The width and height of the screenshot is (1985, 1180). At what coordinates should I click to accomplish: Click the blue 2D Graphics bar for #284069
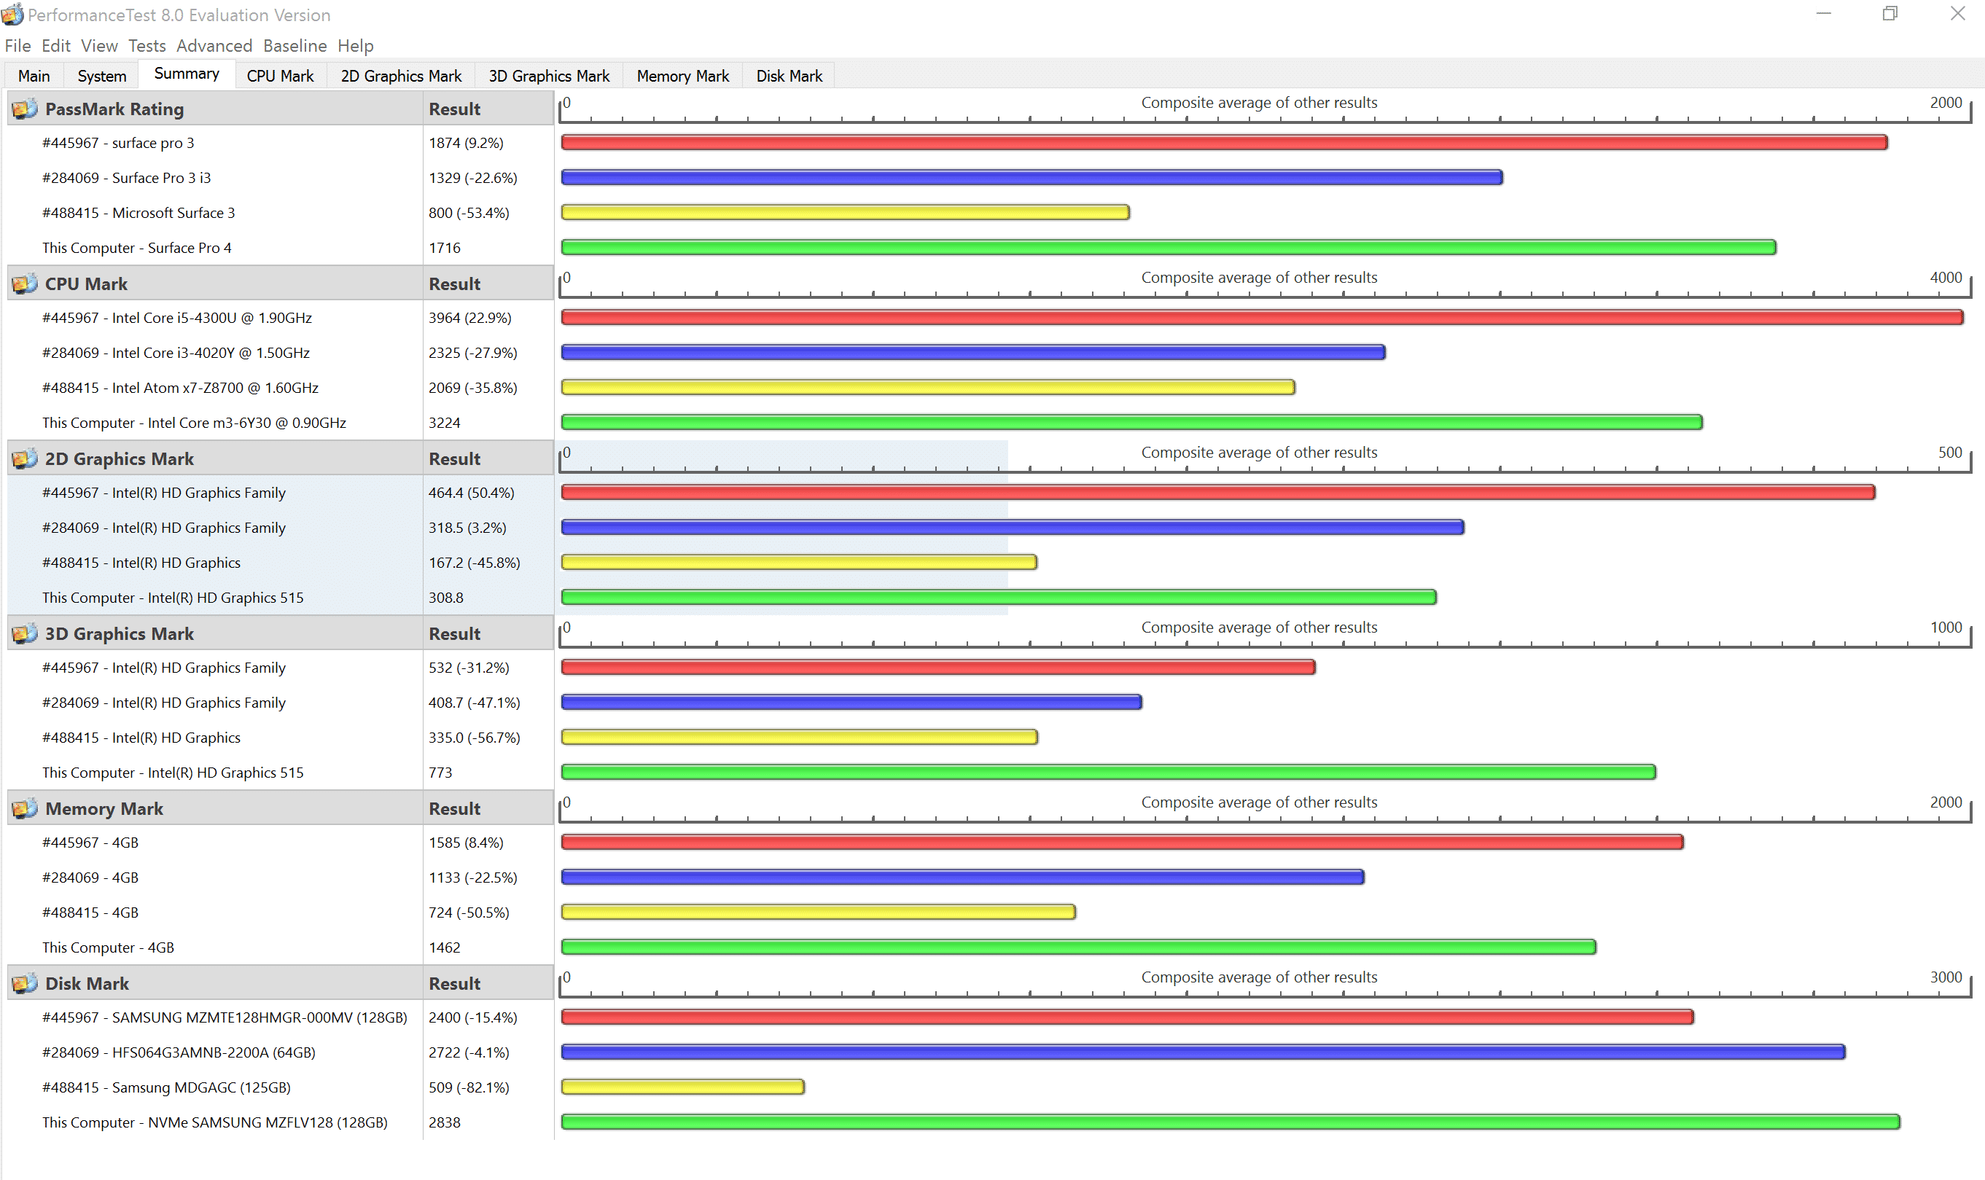1013,527
